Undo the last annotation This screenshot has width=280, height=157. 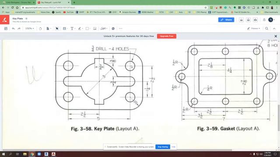[x=13, y=28]
